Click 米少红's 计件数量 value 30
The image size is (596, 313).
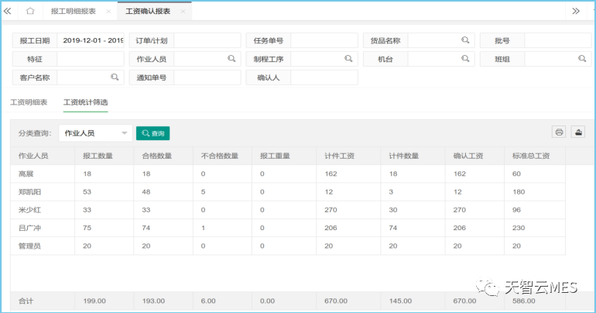point(393,210)
